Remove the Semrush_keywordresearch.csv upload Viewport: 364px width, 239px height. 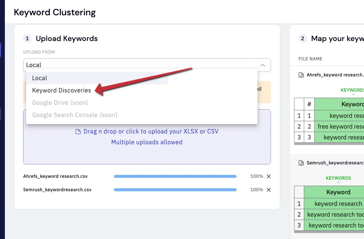pos(269,190)
